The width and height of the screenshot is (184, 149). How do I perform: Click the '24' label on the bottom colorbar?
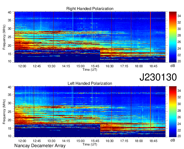179,124
